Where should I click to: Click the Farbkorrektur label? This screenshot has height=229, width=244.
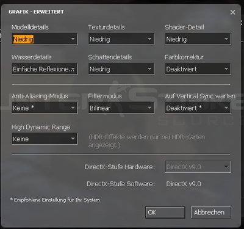tap(184, 57)
